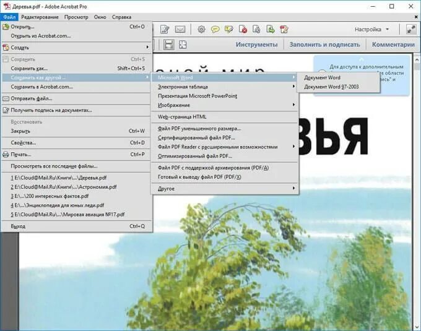
Task: Click the email envelope toolbar icon
Action: point(180,29)
